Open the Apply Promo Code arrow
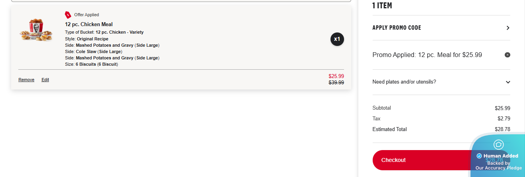Screen dimensions: 525x177 coord(508,28)
